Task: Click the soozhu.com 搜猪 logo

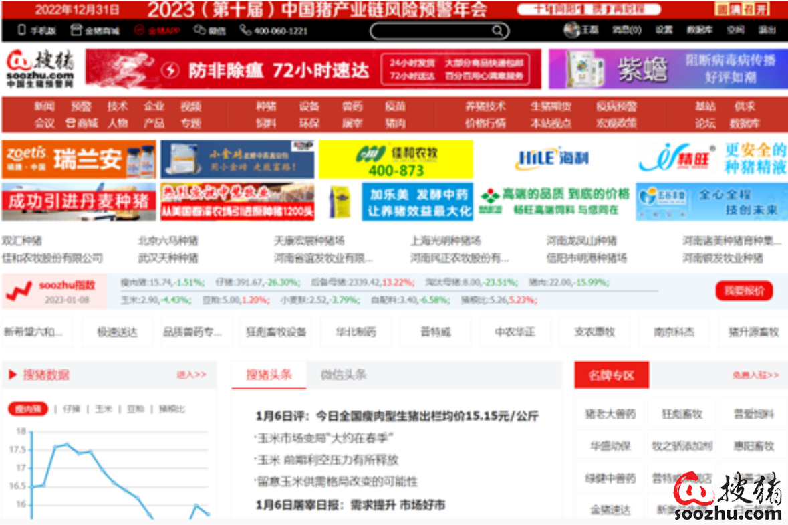Action: [40, 69]
